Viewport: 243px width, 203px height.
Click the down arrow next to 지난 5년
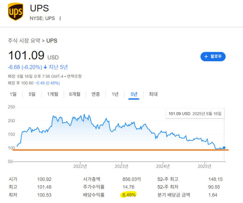coord(45,67)
